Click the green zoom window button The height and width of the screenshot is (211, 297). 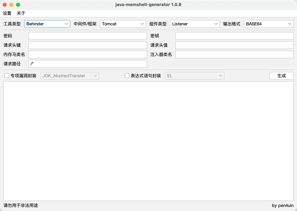click(18, 5)
